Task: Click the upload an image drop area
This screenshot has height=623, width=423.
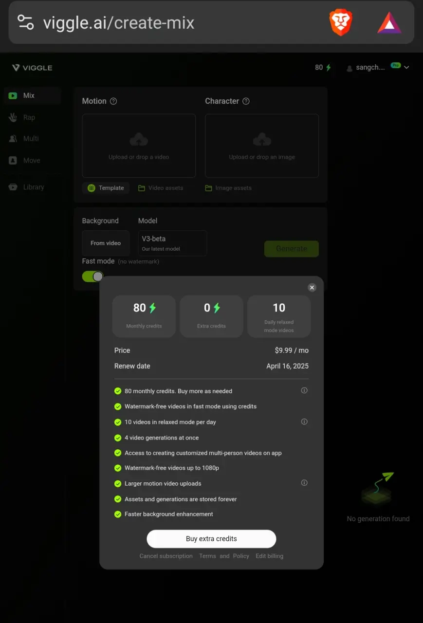Action: click(x=262, y=146)
